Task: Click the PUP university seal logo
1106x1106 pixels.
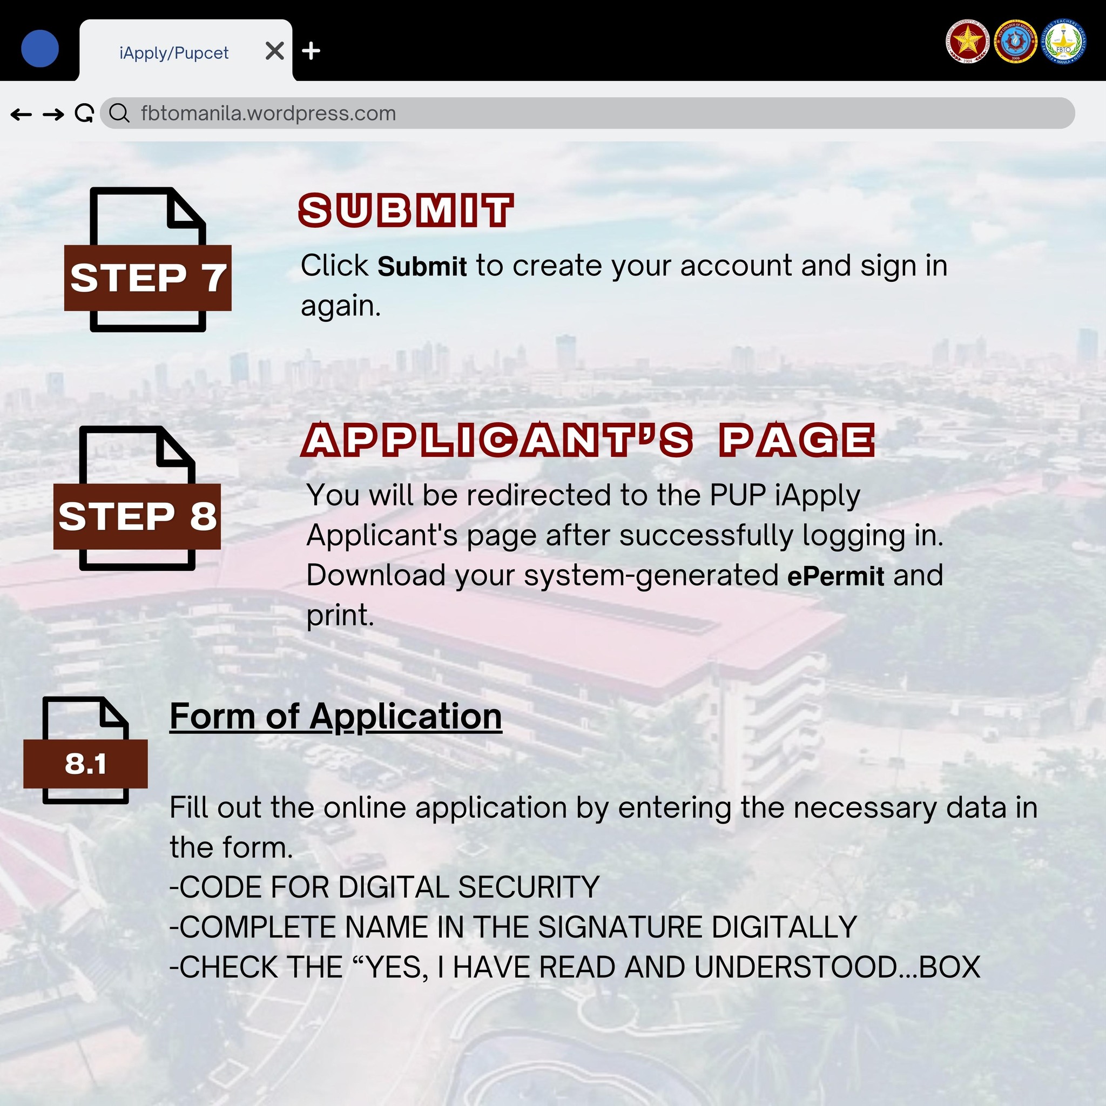Action: click(967, 41)
